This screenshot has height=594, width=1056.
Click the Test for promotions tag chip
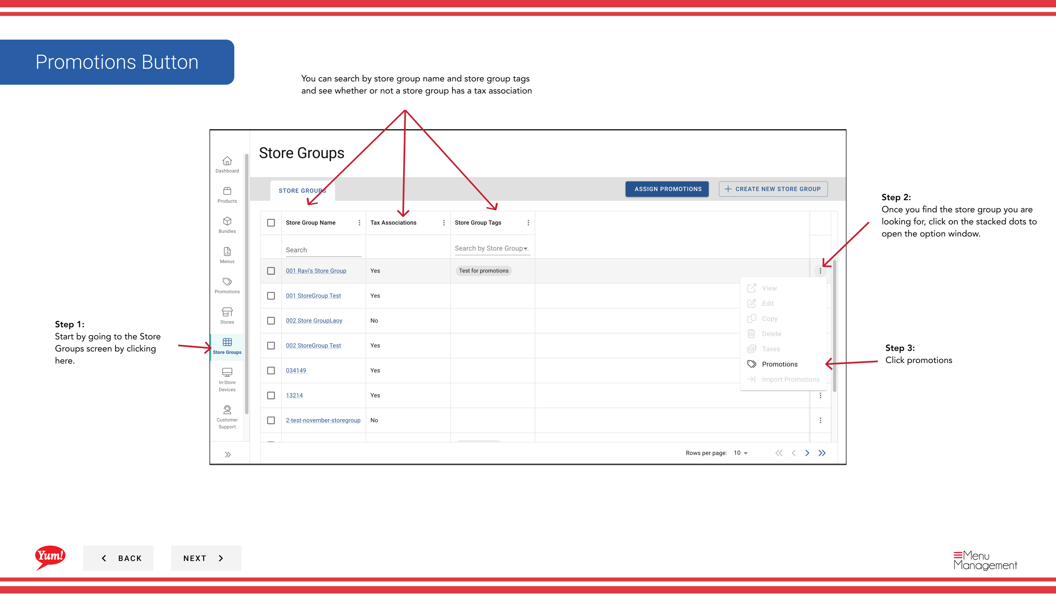click(x=483, y=271)
